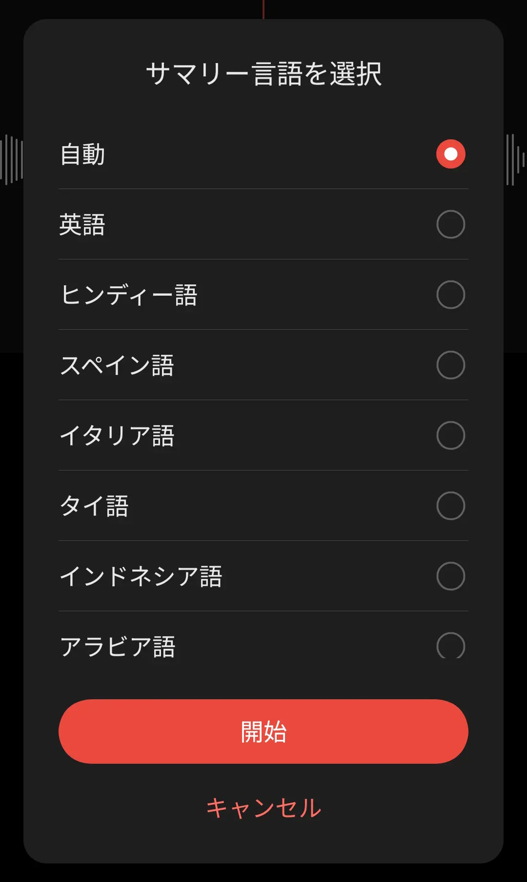The width and height of the screenshot is (527, 882).
Task: Tap the アラビア語 list label
Action: click(x=118, y=646)
